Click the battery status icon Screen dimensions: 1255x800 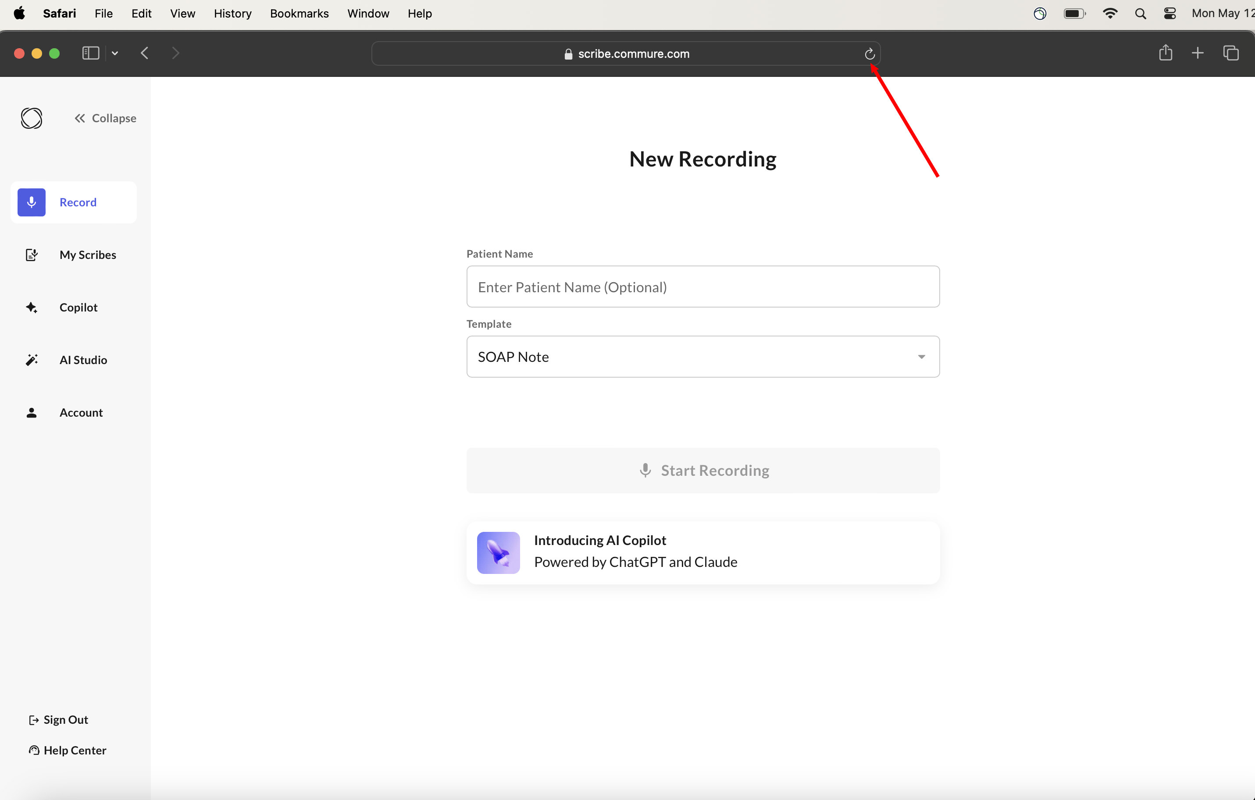point(1075,14)
